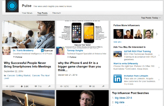Open comments on the Smartphones Into Meetings post
The image size is (164, 106).
[x=36, y=86]
